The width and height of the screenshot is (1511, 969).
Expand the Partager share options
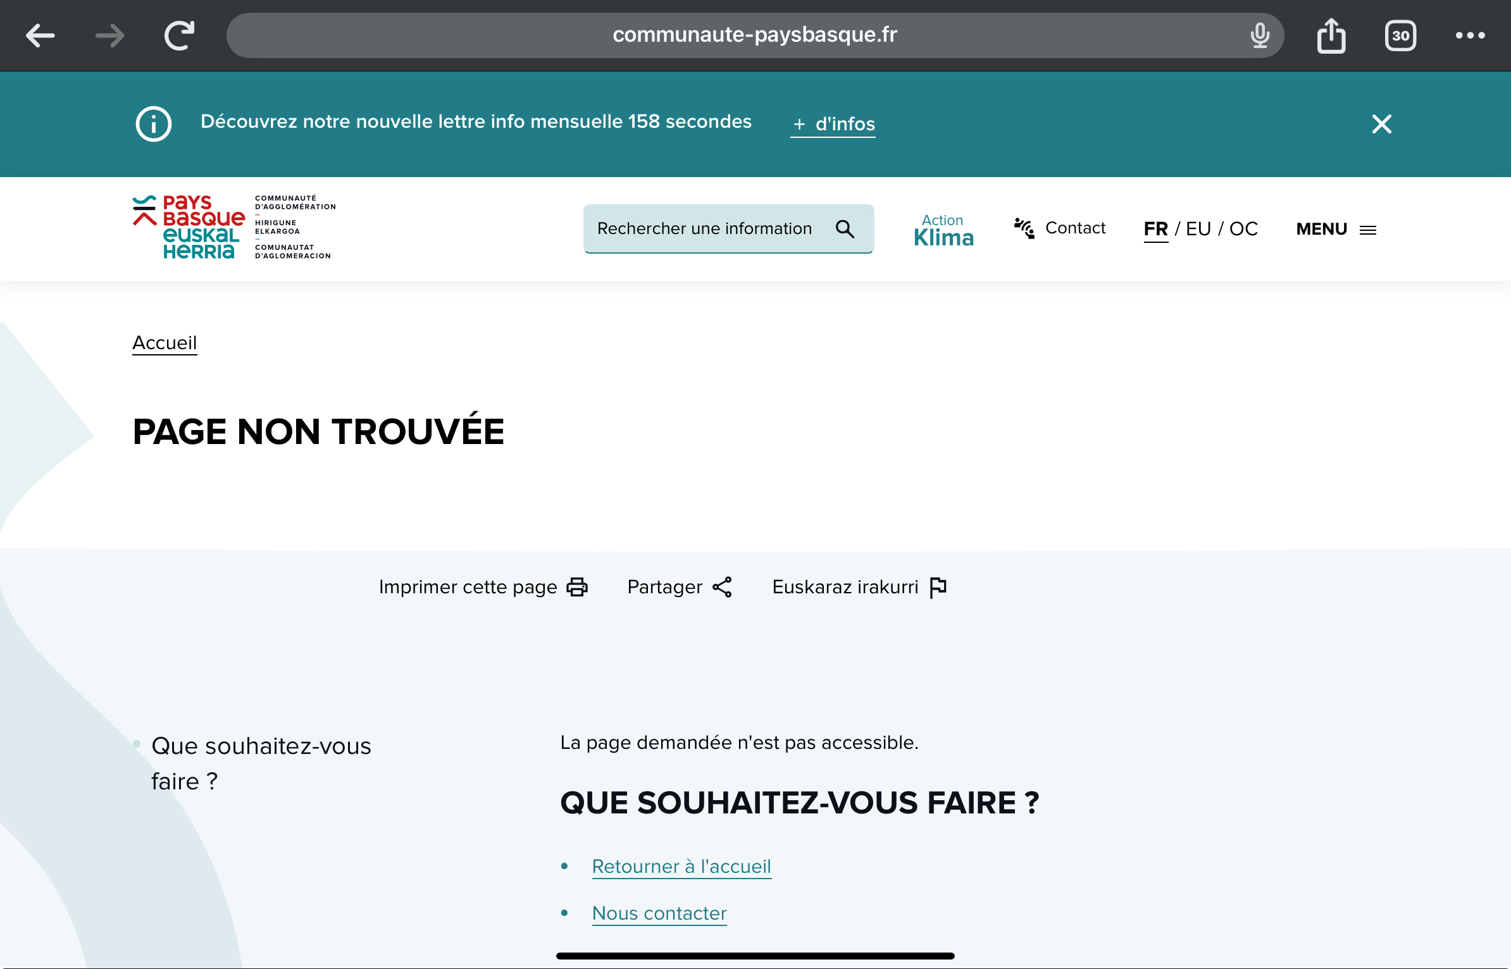coord(680,587)
